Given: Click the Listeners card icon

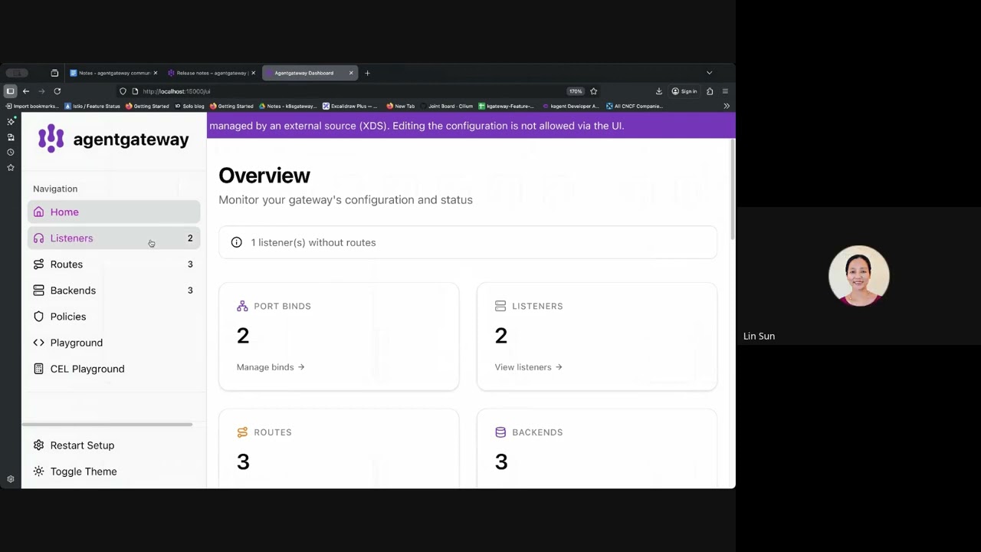Looking at the screenshot, I should 500,305.
